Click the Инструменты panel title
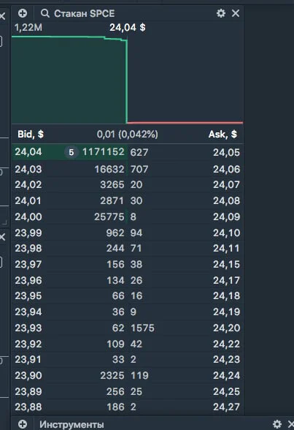This screenshot has height=430, width=294. pos(71,424)
